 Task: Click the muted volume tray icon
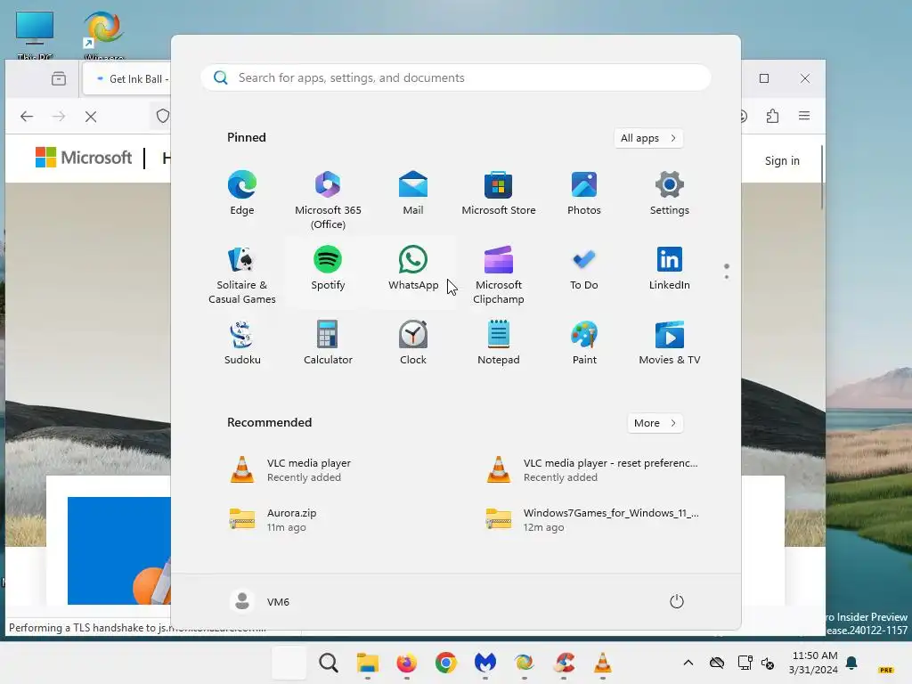tap(768, 663)
